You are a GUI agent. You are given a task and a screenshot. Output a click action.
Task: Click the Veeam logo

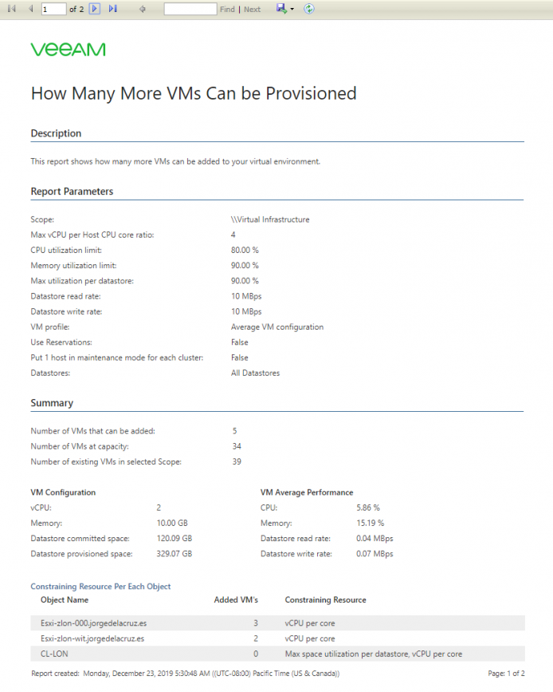click(x=69, y=49)
